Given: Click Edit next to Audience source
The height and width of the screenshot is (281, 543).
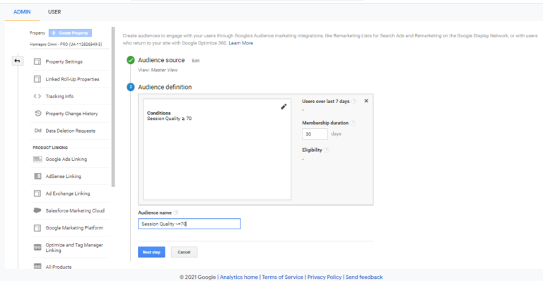Looking at the screenshot, I should click(x=196, y=61).
